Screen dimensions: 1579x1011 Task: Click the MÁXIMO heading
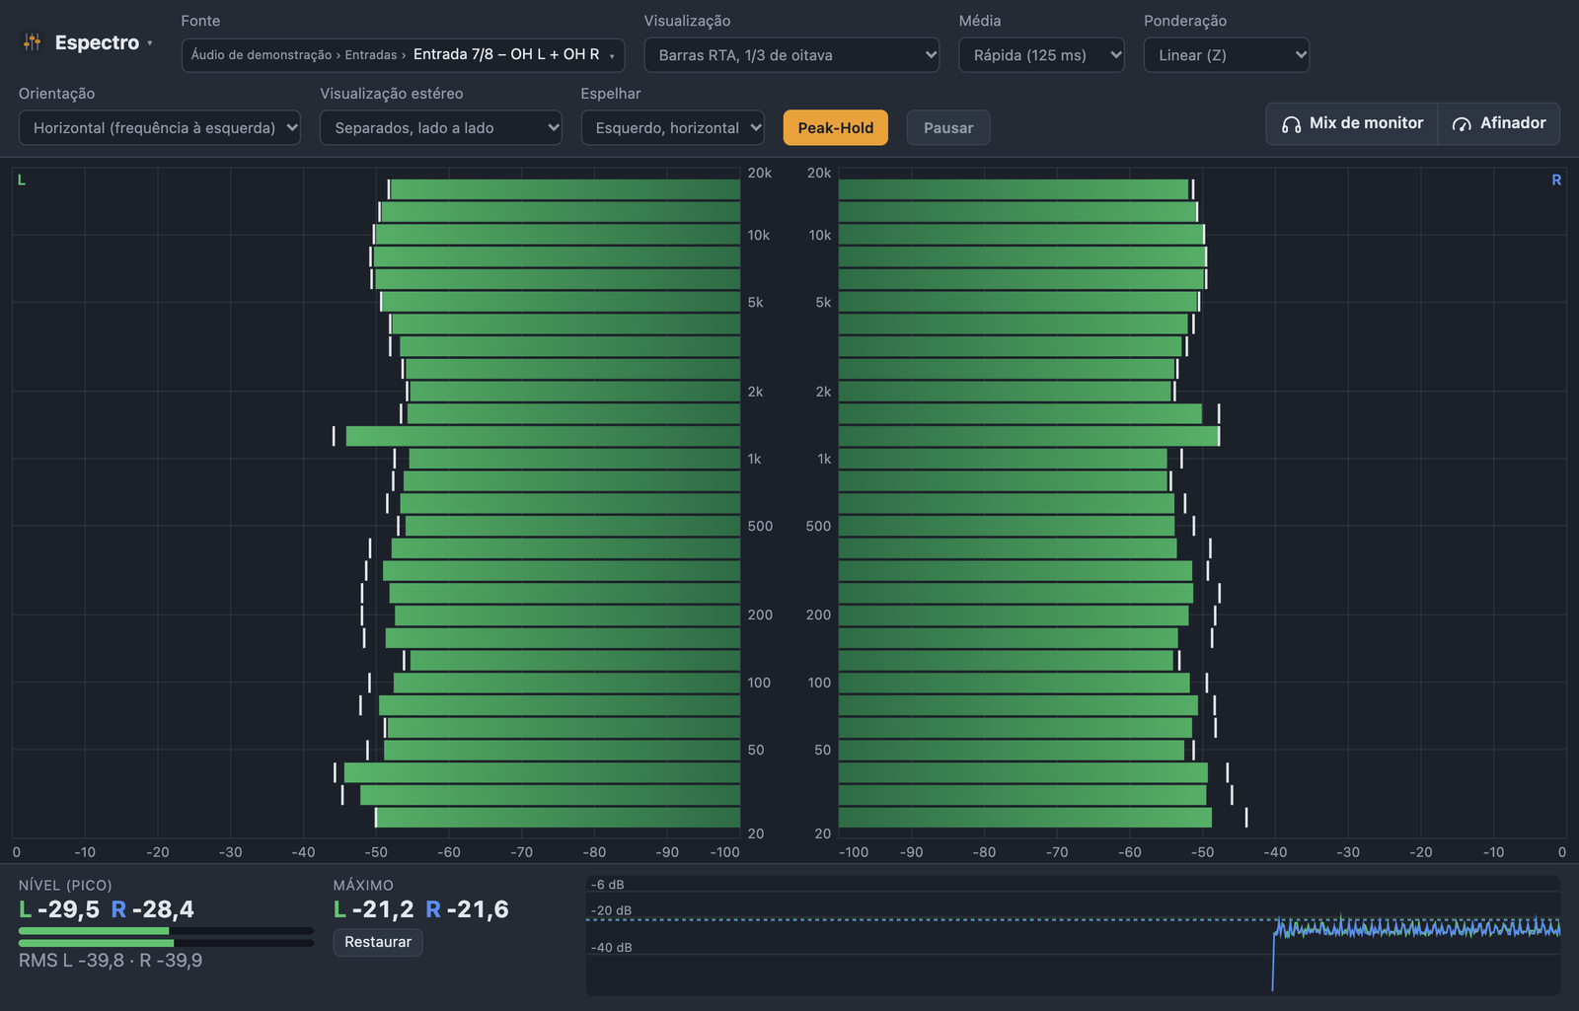(363, 886)
